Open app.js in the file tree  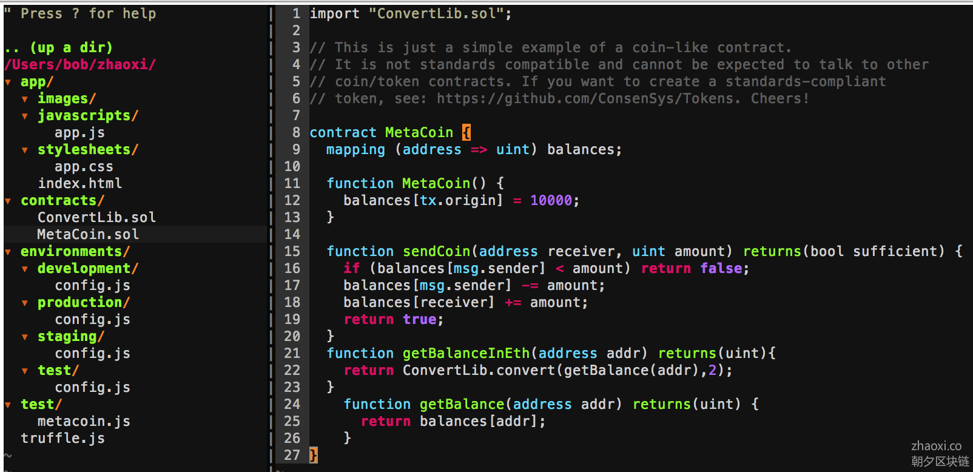(79, 132)
